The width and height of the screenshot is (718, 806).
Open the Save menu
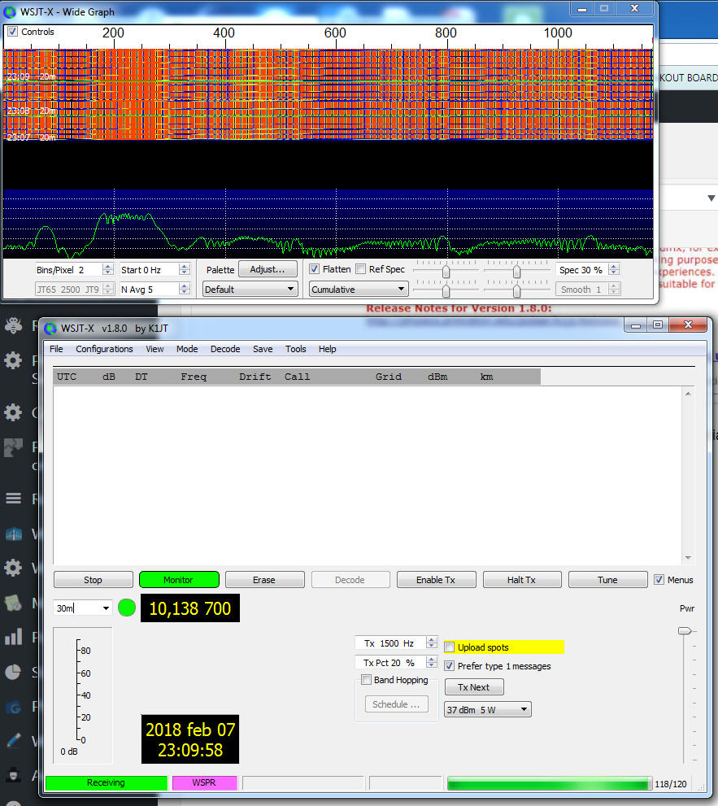pyautogui.click(x=263, y=349)
